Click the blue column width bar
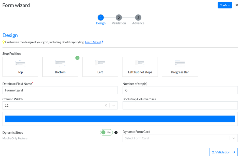Viewport: 240px width, 158px height. (120, 119)
